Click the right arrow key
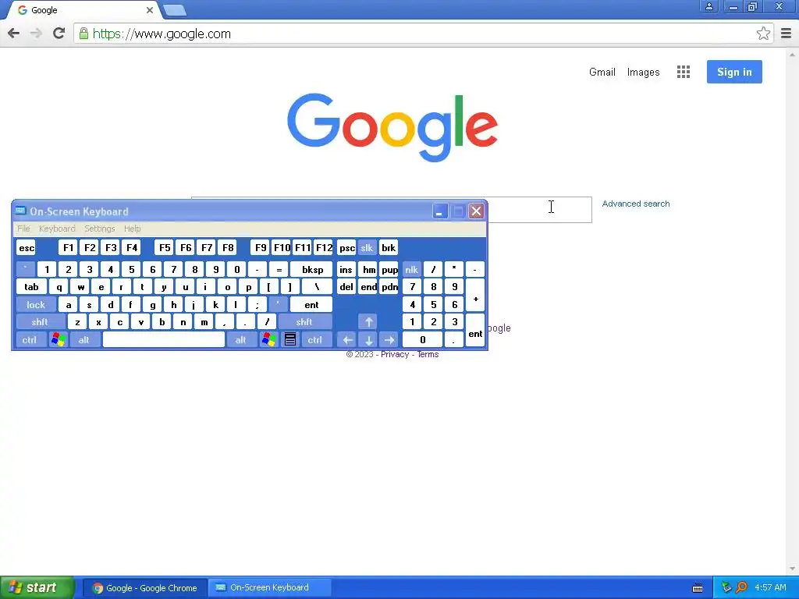Image resolution: width=799 pixels, height=599 pixels. (389, 340)
